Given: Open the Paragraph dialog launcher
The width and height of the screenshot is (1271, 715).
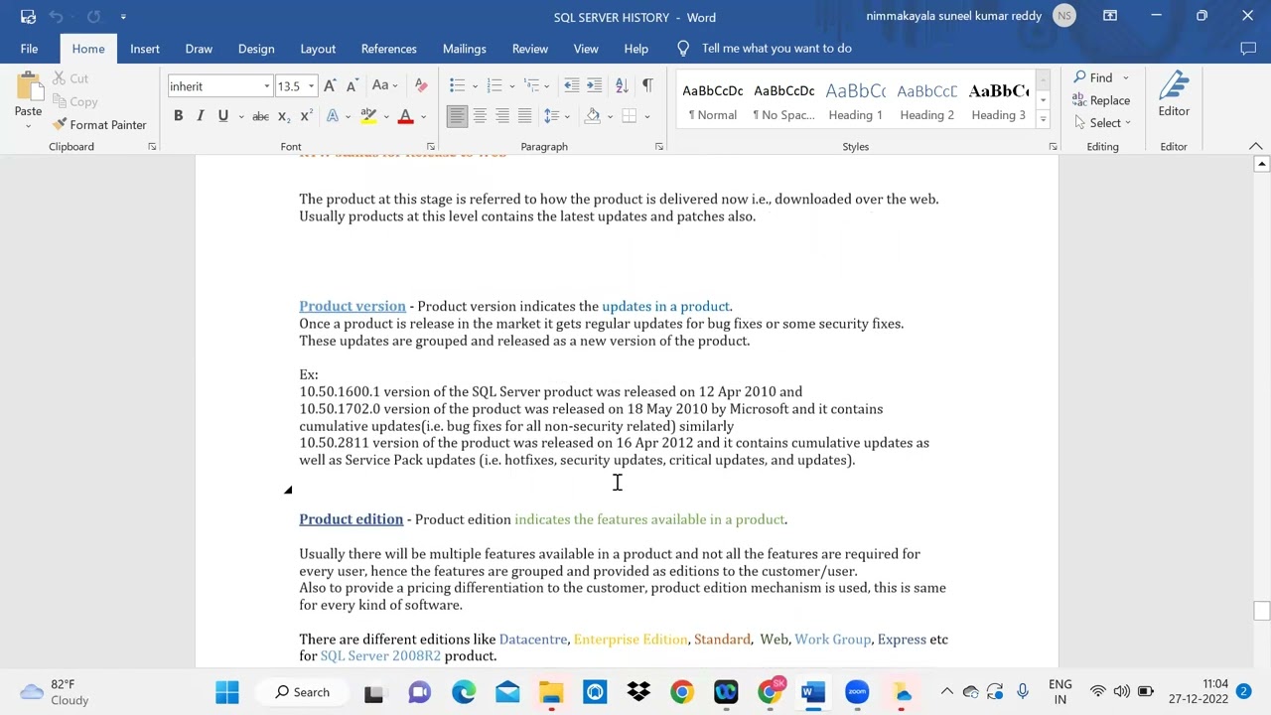Looking at the screenshot, I should coord(659,147).
